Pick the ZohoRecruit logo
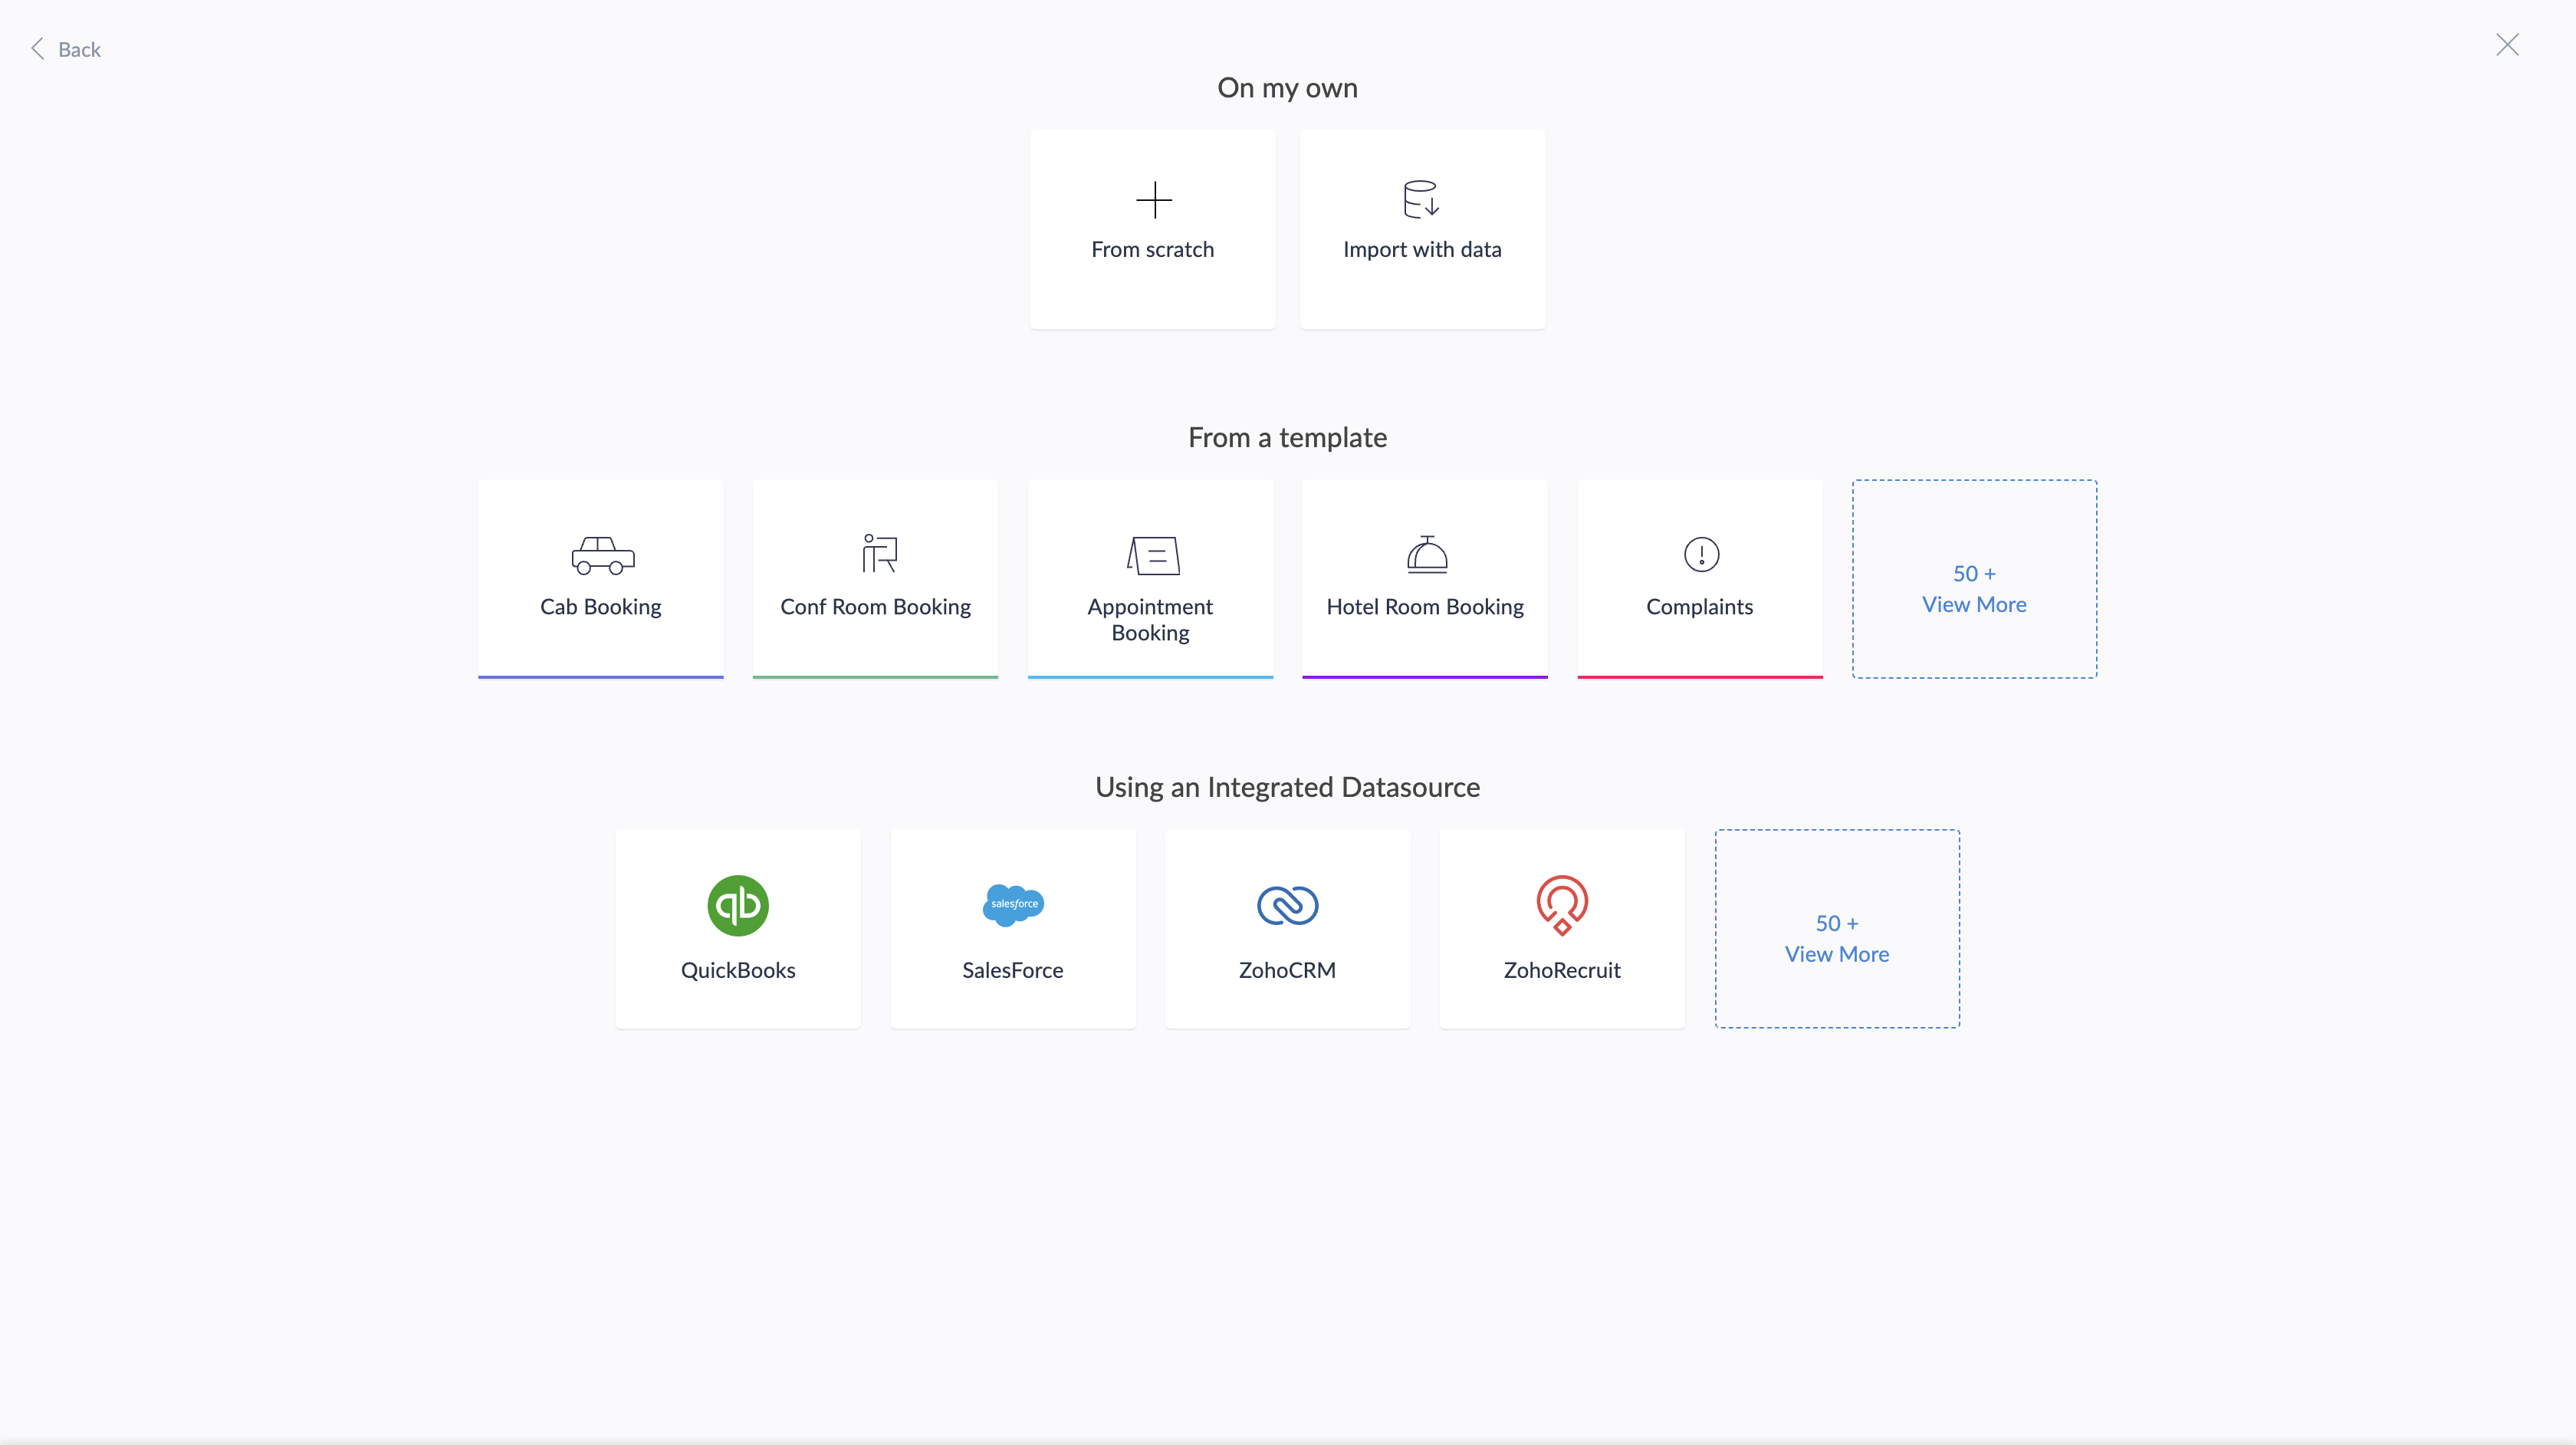The height and width of the screenshot is (1445, 2576). coord(1562,904)
